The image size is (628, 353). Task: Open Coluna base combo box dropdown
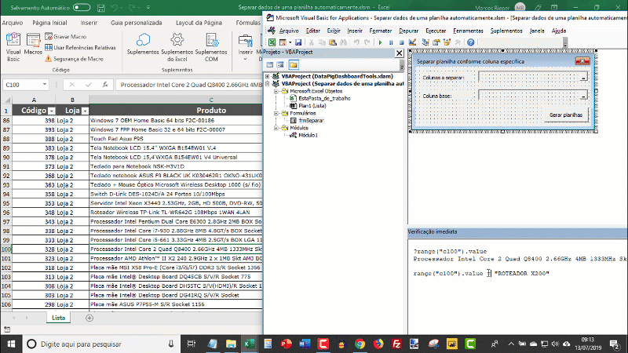pos(583,95)
